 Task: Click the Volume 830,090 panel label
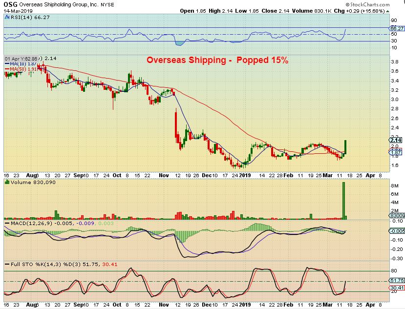point(33,182)
